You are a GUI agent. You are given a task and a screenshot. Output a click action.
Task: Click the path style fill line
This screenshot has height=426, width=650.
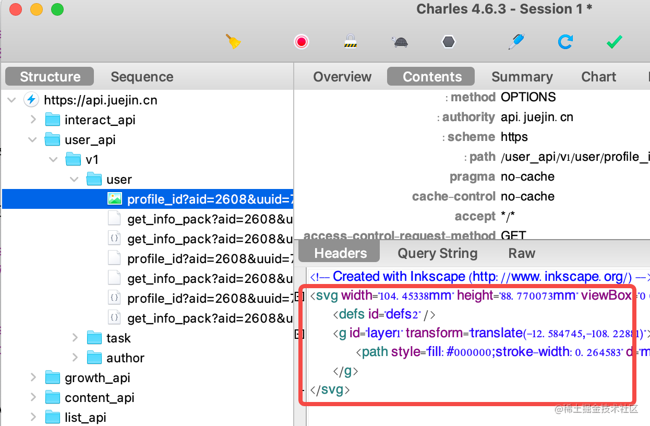pyautogui.click(x=503, y=352)
